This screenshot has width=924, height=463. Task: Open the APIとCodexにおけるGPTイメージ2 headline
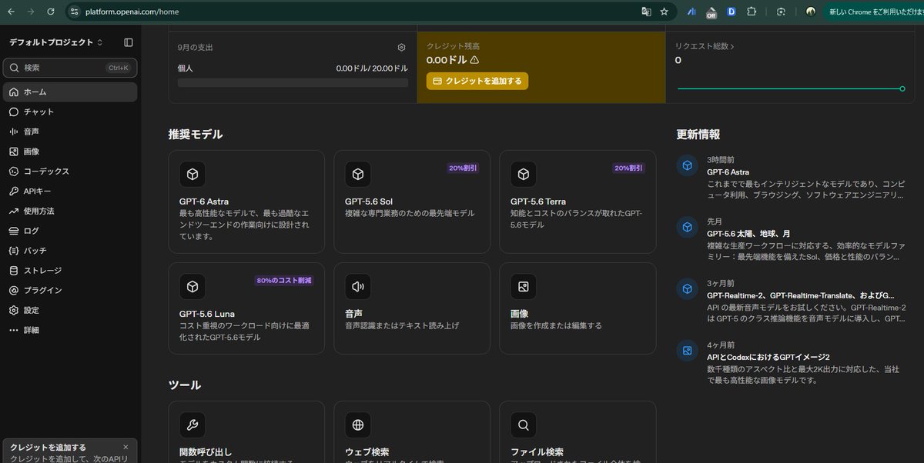768,358
